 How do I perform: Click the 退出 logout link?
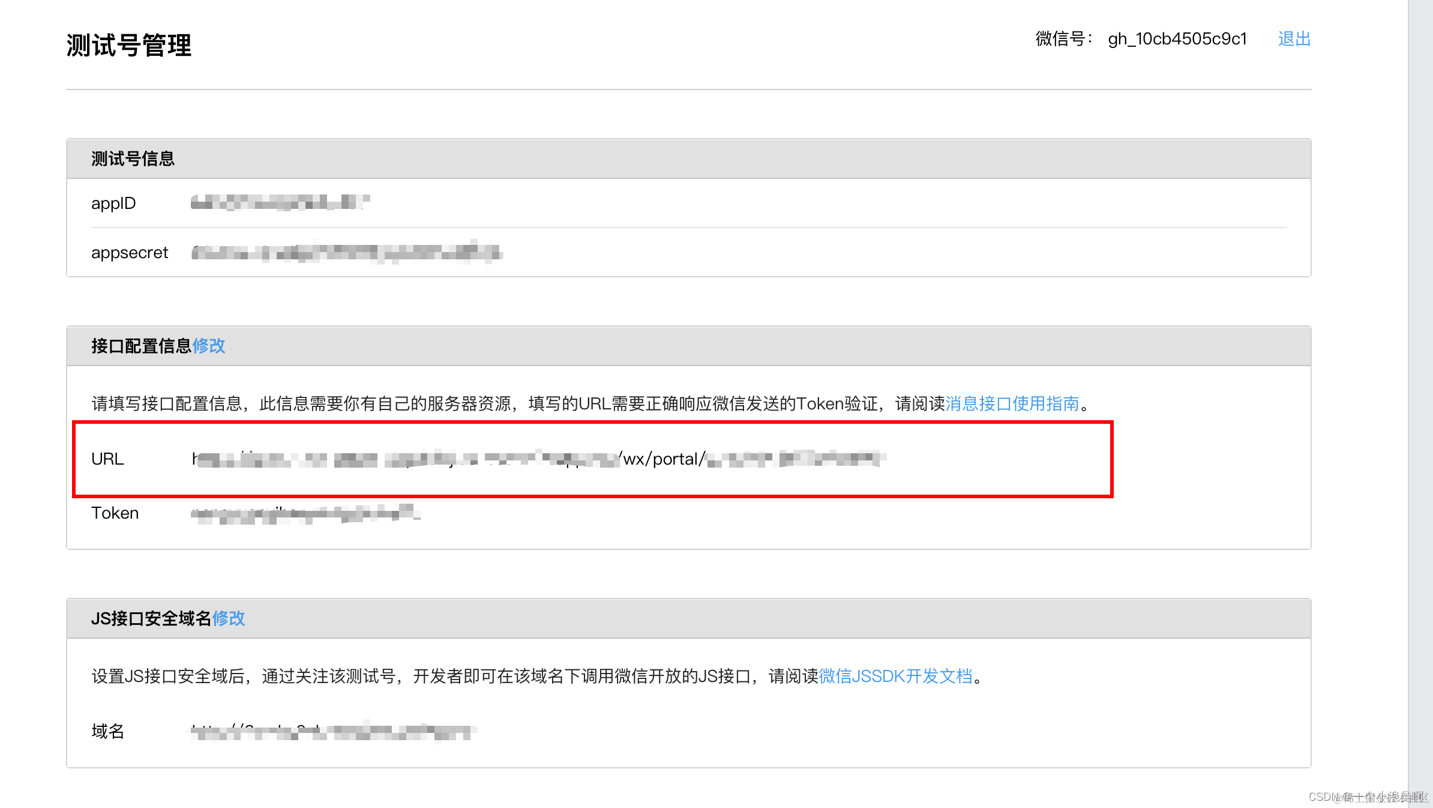pyautogui.click(x=1294, y=39)
